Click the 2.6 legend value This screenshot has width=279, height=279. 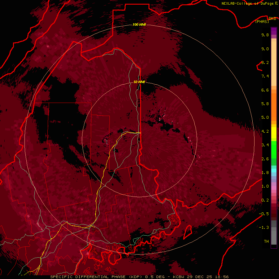pos(265,159)
